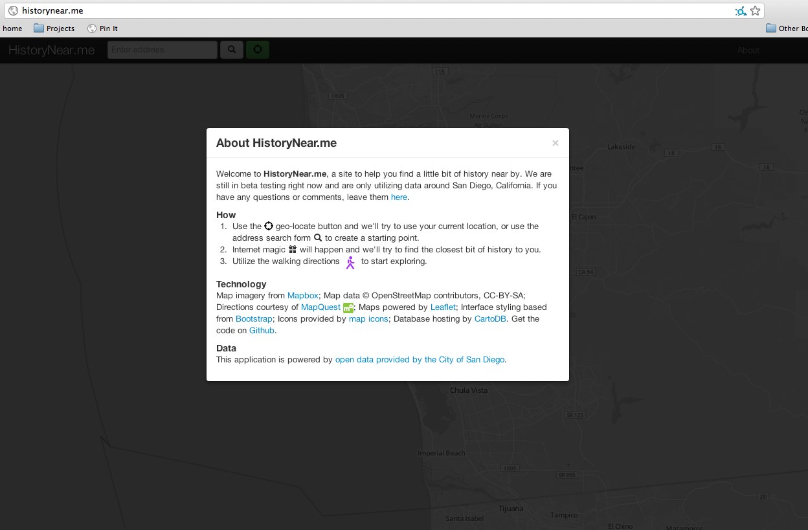This screenshot has width=808, height=530.
Task: Click the geo-locate crosshair icon in instructions
Action: pyautogui.click(x=269, y=226)
